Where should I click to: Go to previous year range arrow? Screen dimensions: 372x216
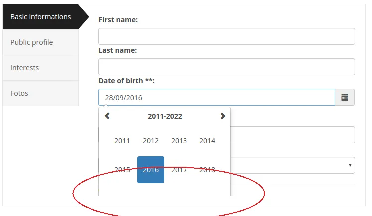click(x=107, y=116)
